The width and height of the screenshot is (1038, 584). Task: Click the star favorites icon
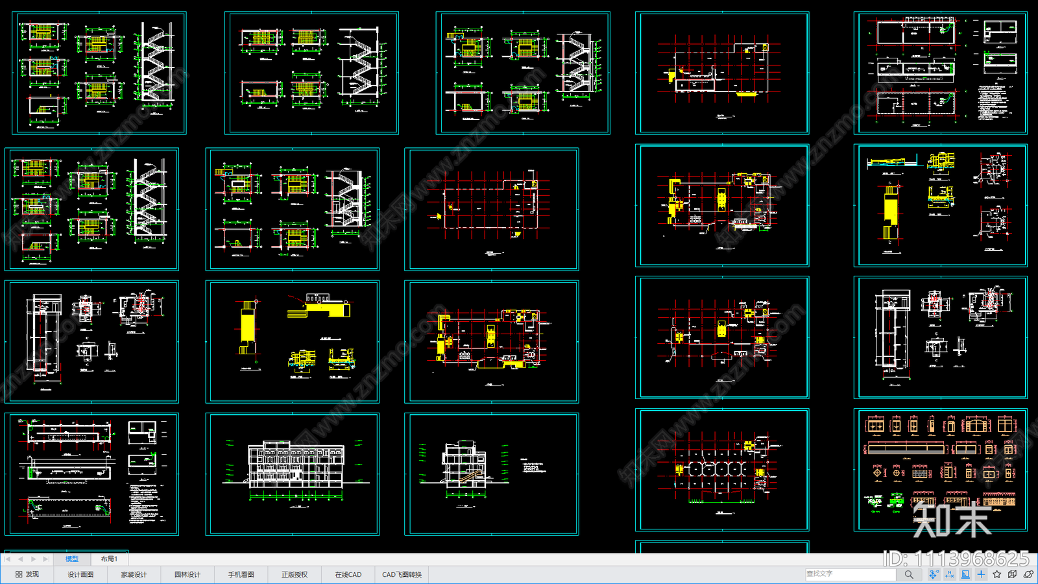click(996, 574)
